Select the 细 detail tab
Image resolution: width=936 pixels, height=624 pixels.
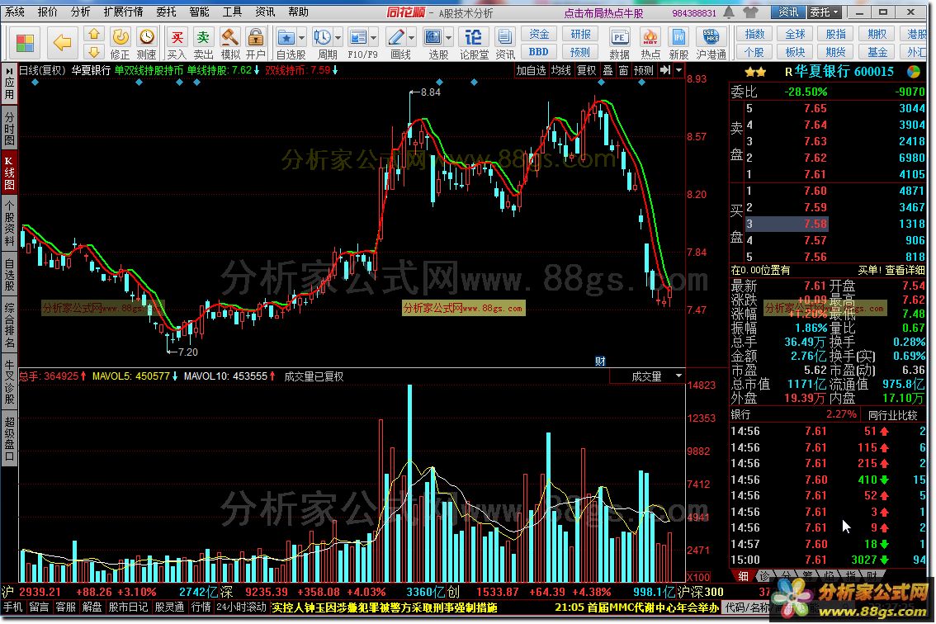[743, 576]
